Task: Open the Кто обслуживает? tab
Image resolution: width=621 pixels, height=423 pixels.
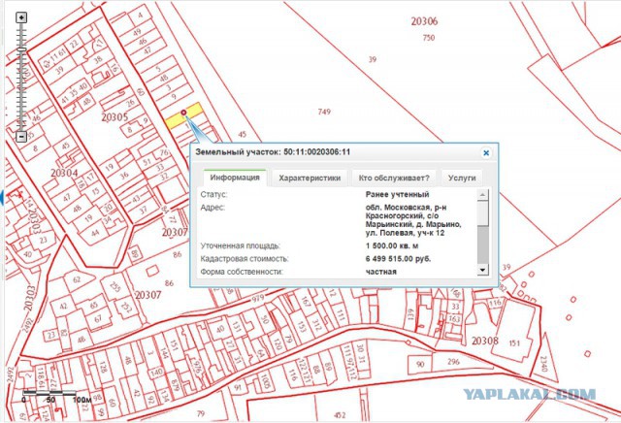Action: point(393,178)
